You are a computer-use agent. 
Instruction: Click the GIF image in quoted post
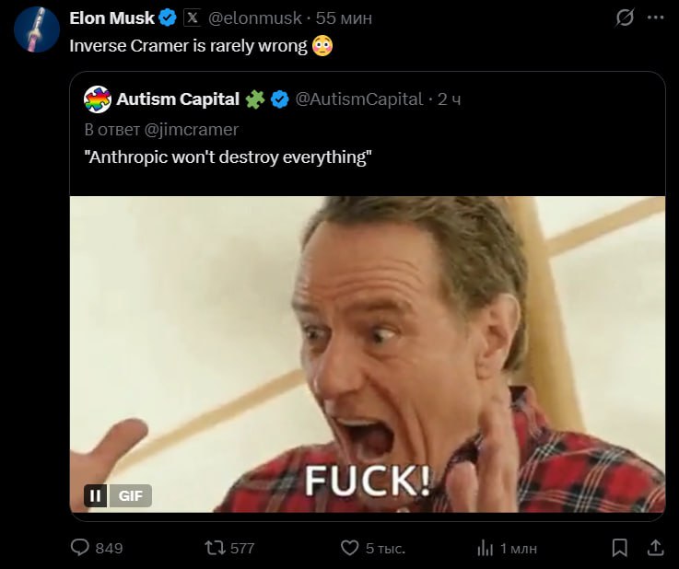pyautogui.click(x=367, y=354)
